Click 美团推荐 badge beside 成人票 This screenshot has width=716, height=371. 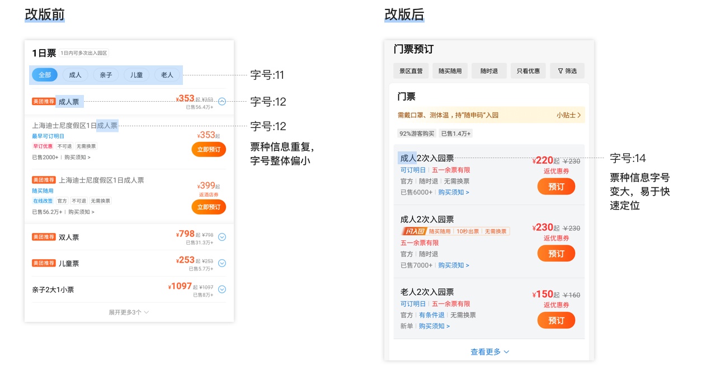tap(44, 101)
